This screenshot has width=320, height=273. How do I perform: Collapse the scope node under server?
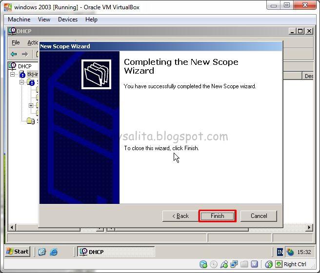click(x=22, y=82)
